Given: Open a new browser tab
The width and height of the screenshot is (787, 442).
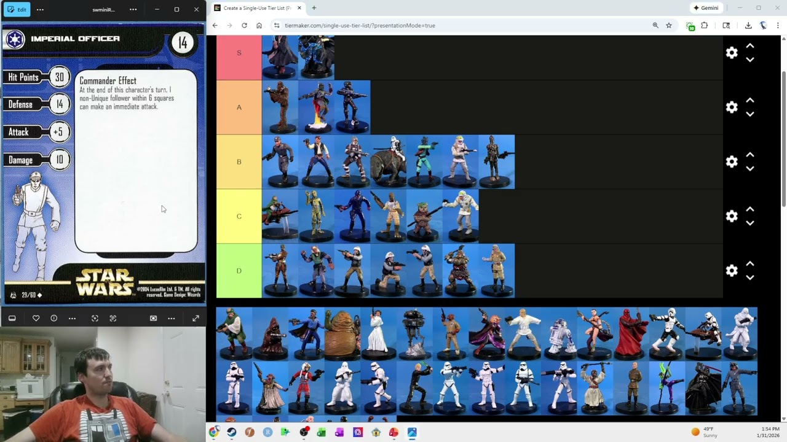Looking at the screenshot, I should pyautogui.click(x=314, y=8).
